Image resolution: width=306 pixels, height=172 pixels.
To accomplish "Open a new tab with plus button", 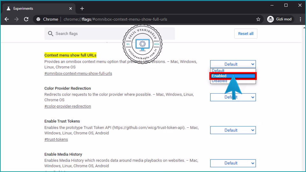I will coord(82,9).
